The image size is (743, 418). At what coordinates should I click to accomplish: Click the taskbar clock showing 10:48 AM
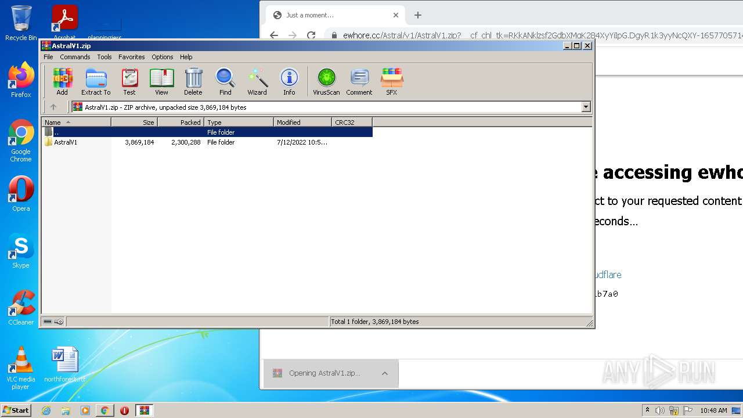tap(713, 410)
